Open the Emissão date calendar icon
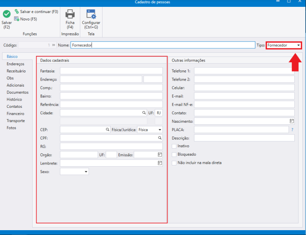 pyautogui.click(x=160, y=155)
